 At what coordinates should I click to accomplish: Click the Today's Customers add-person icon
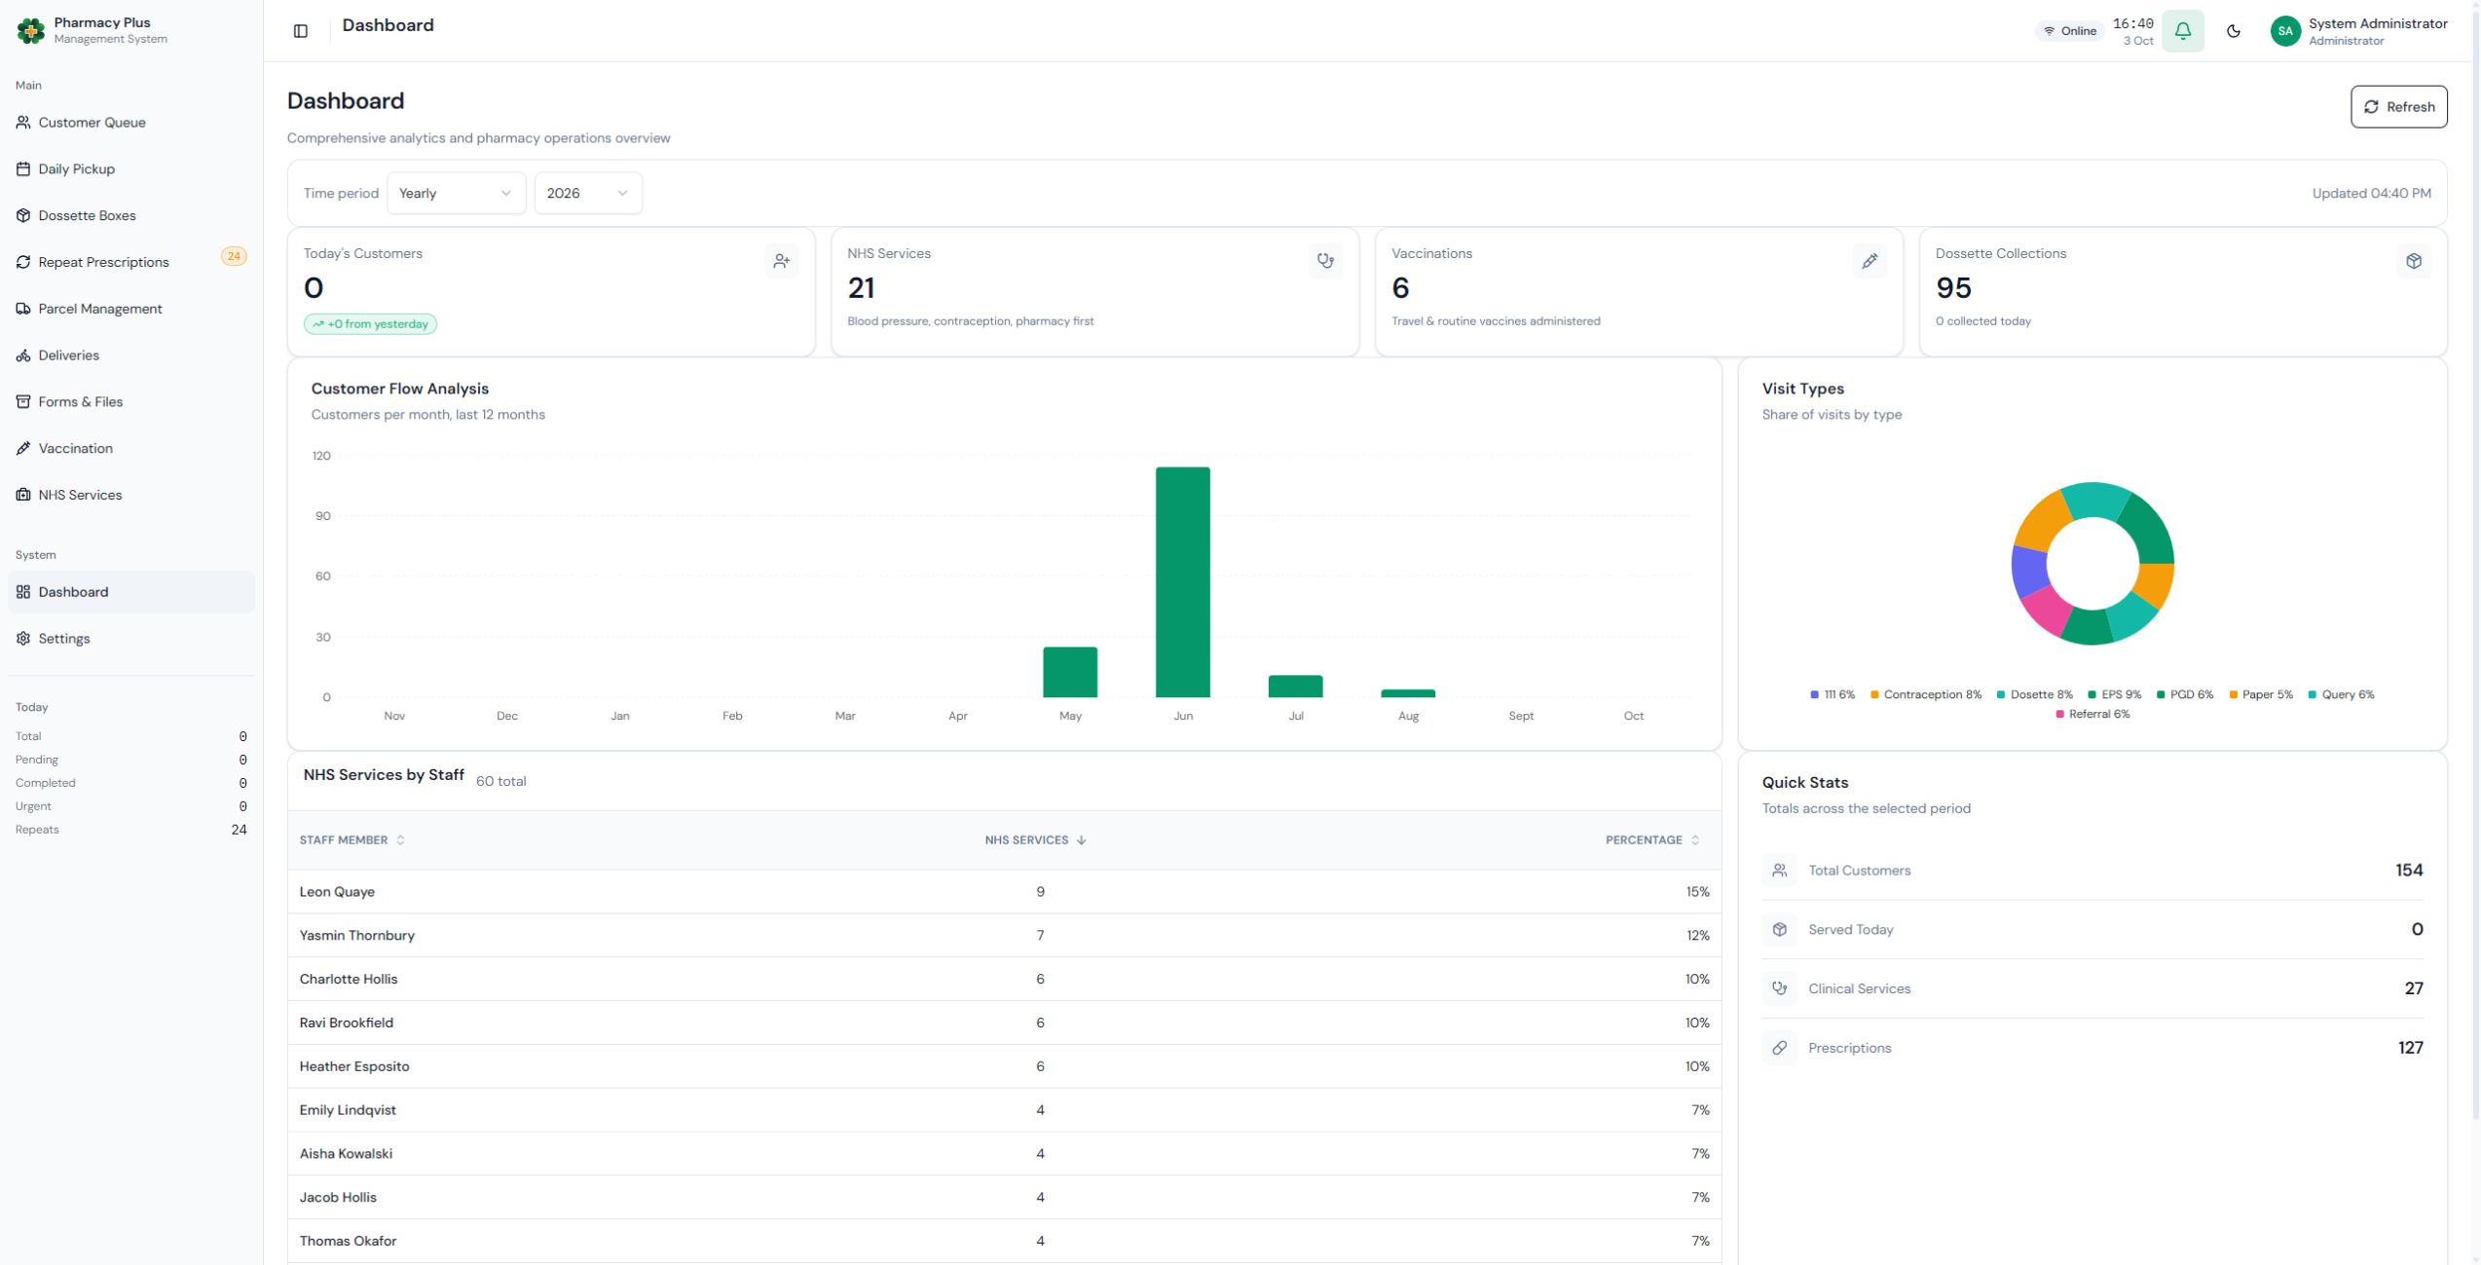(x=782, y=261)
